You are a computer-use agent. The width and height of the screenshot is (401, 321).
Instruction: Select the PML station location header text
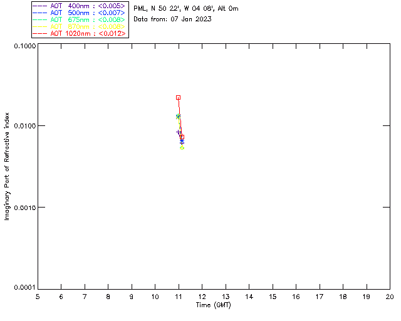click(186, 9)
